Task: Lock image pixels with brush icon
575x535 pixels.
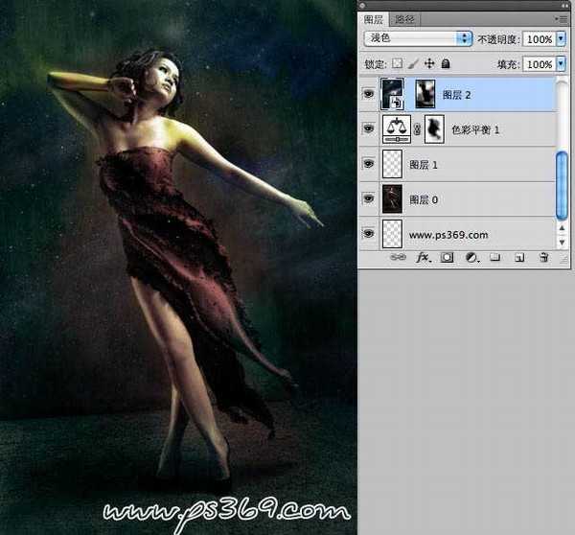Action: (x=414, y=63)
